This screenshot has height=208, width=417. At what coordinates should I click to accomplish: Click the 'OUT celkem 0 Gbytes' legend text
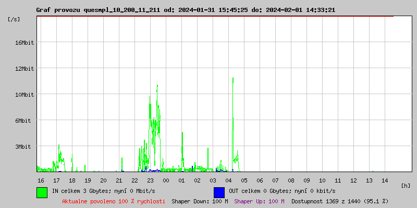[x=282, y=191]
